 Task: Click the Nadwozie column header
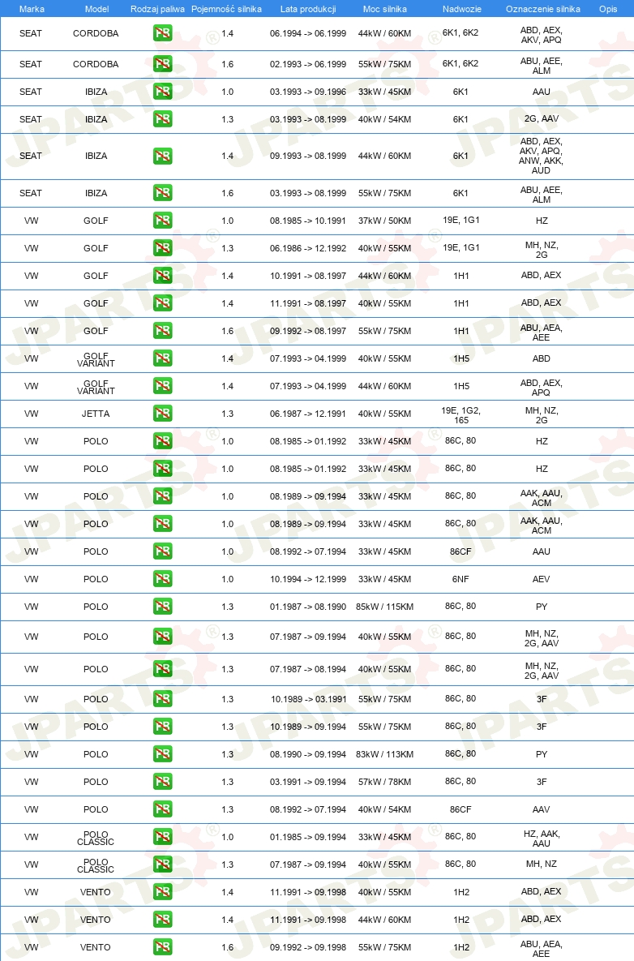coord(462,9)
